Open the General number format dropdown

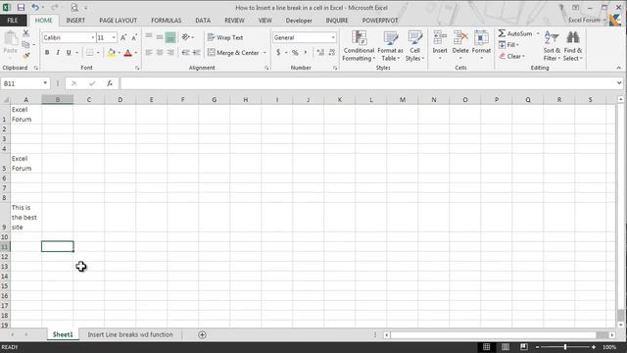click(x=333, y=37)
